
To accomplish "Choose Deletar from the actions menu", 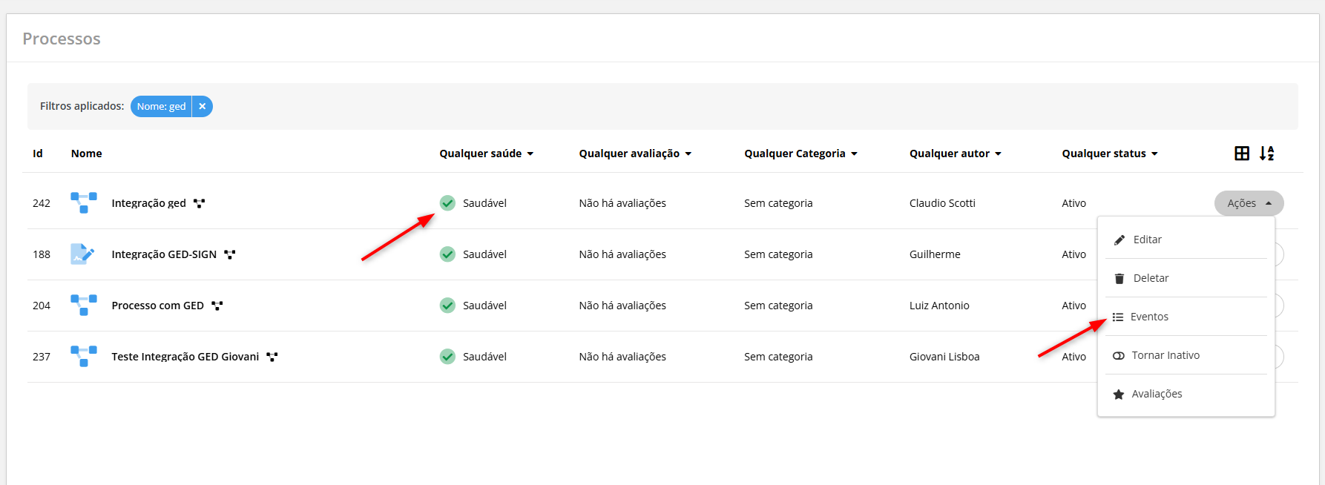I will coord(1151,278).
